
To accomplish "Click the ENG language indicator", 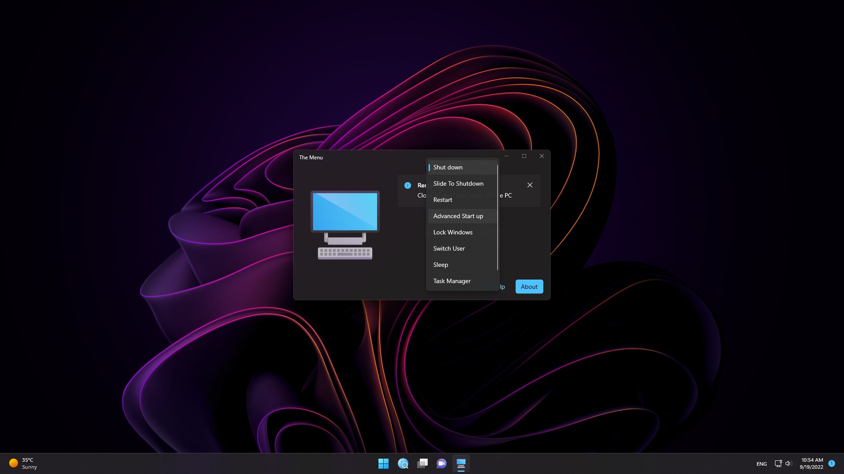I will pos(762,464).
